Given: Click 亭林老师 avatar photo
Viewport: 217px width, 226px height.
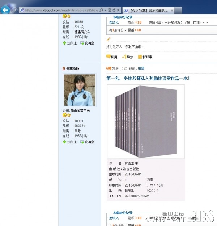Looking at the screenshot, I should pos(80,90).
